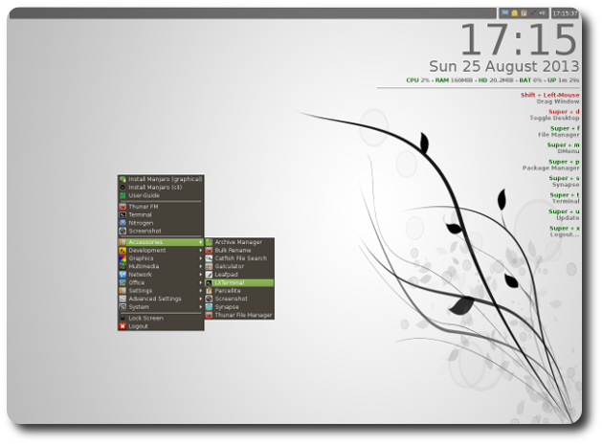
Task: Click the Nitrogen wallpaper icon
Action: click(x=123, y=223)
